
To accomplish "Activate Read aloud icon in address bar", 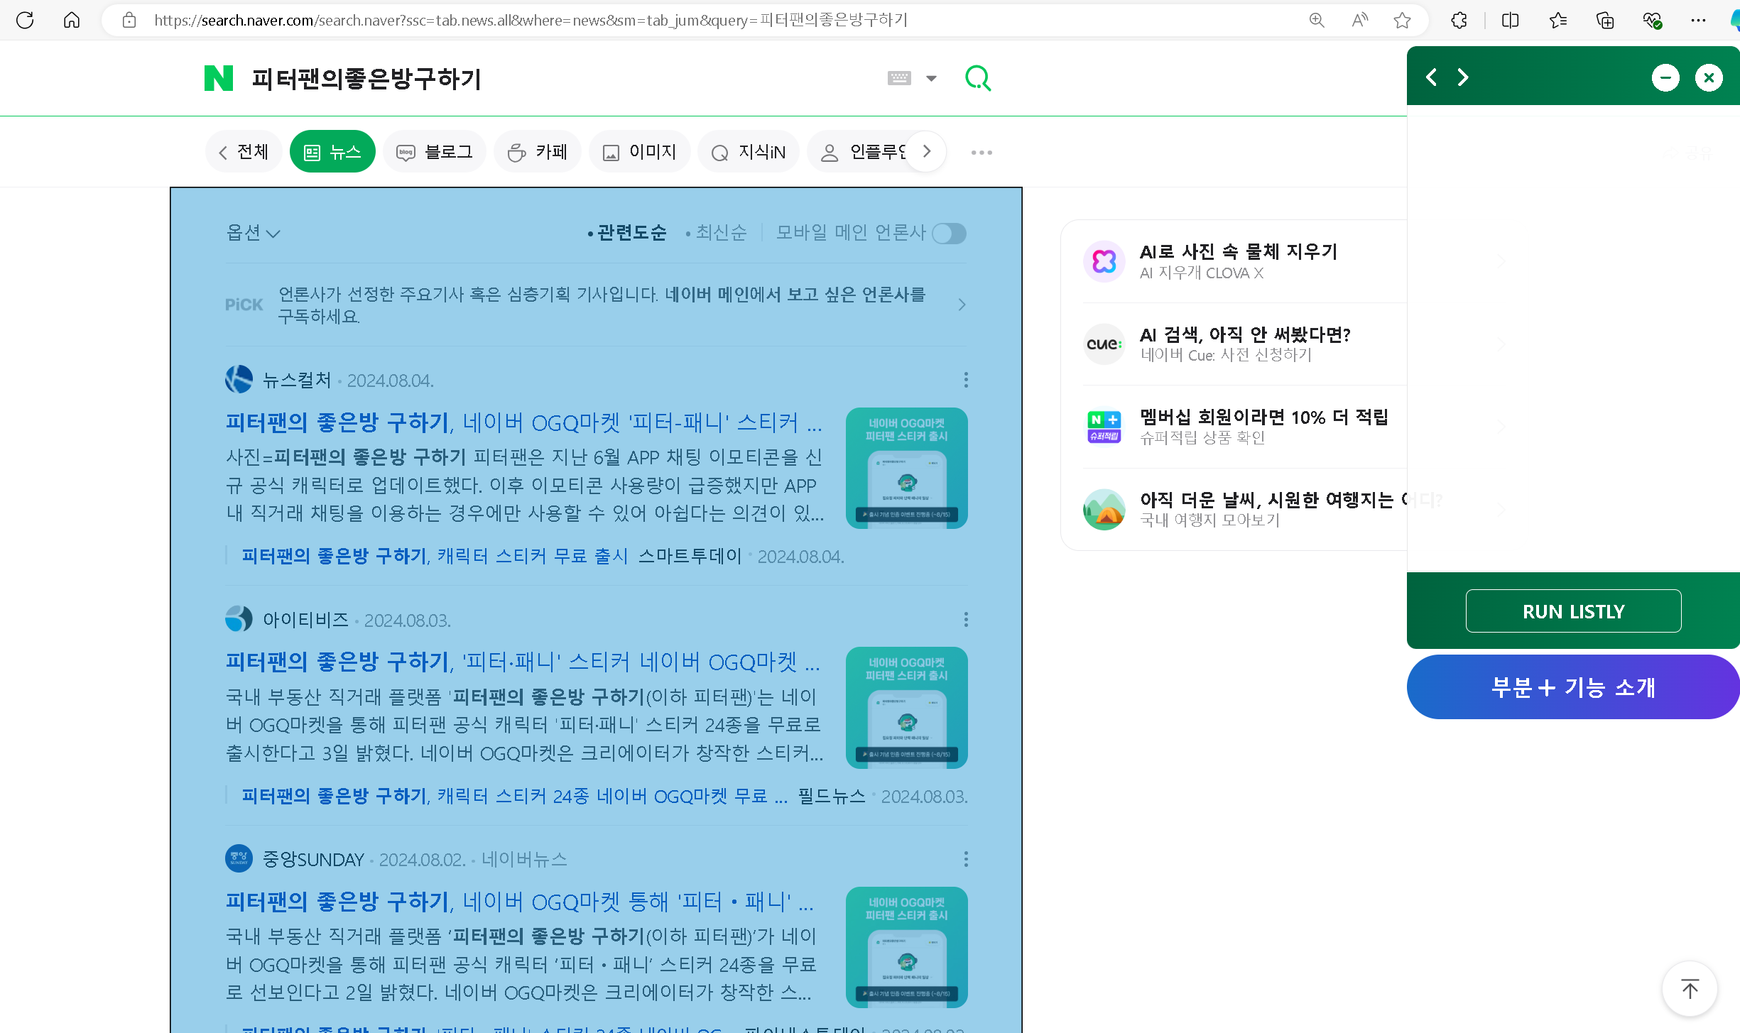I will [x=1359, y=20].
